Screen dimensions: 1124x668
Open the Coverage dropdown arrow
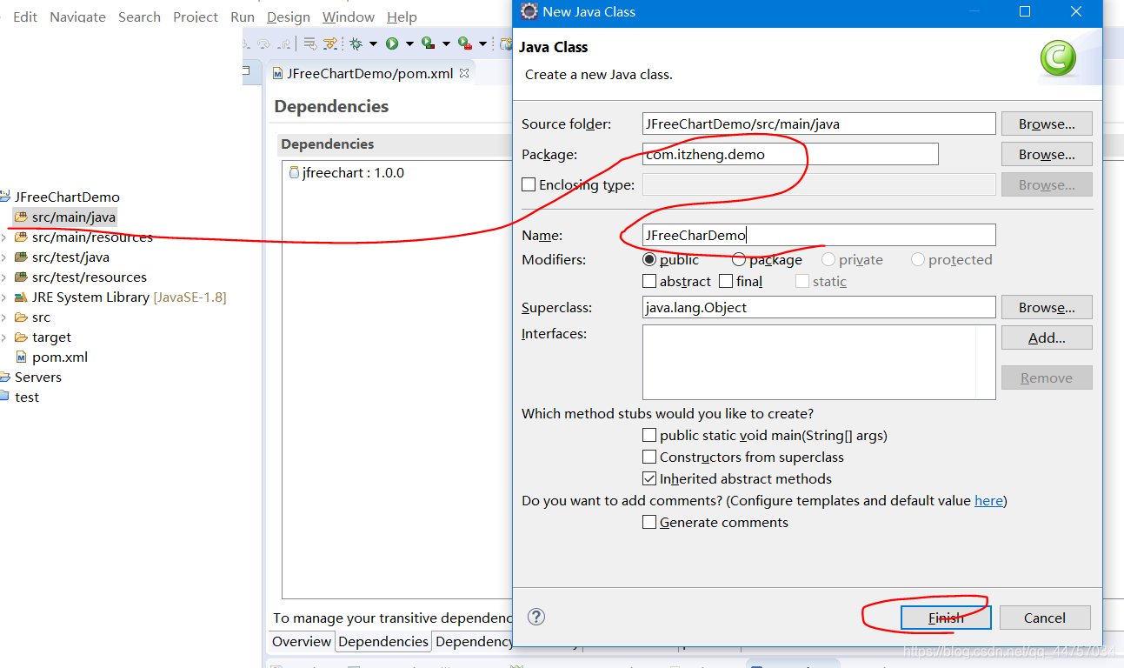[446, 43]
